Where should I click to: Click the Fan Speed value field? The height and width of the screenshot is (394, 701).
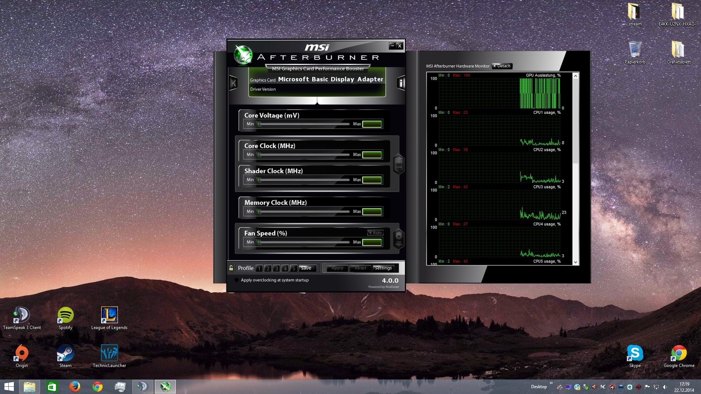point(372,242)
